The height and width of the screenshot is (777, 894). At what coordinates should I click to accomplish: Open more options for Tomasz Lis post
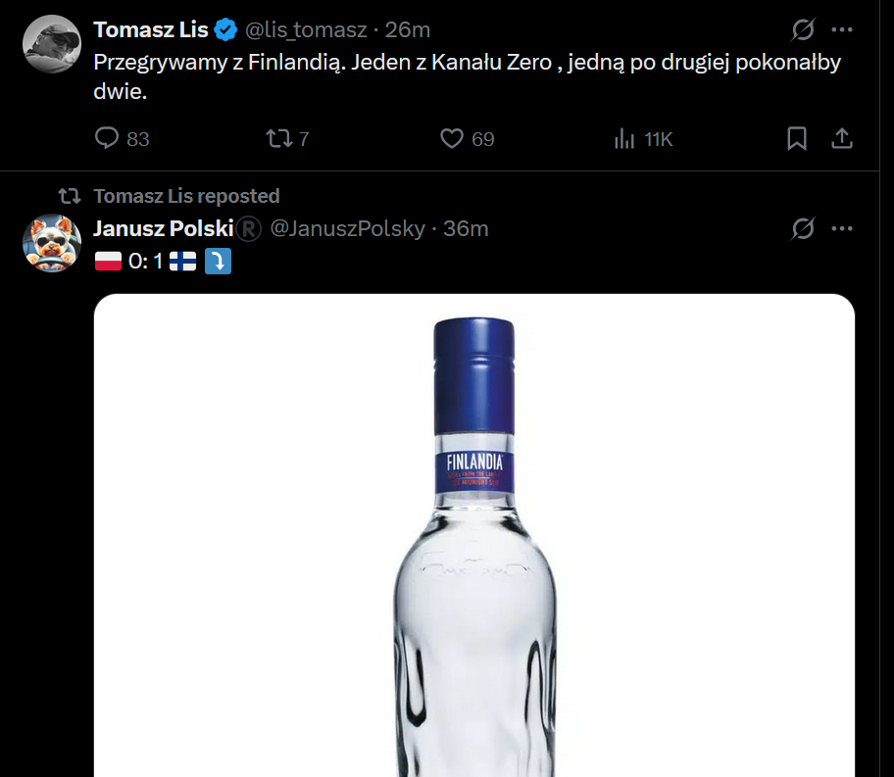[841, 30]
